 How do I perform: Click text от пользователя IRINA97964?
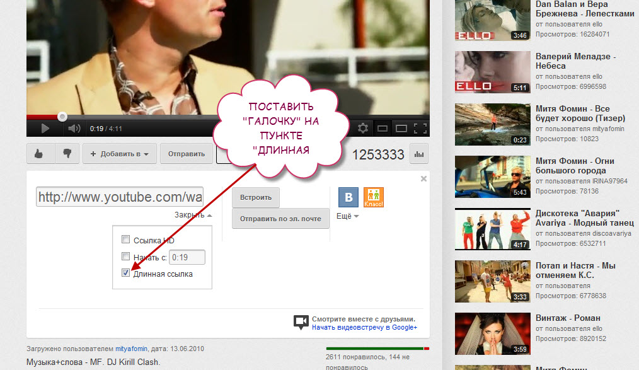(x=582, y=181)
